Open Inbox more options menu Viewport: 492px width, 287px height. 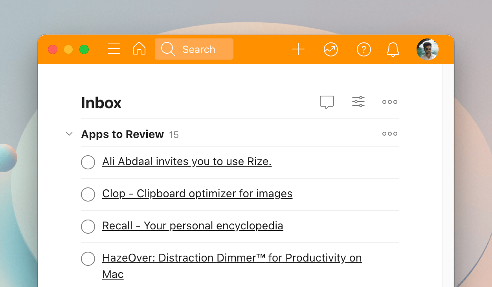coord(390,102)
